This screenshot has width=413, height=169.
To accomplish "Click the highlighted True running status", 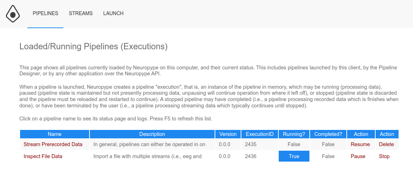I will point(294,156).
